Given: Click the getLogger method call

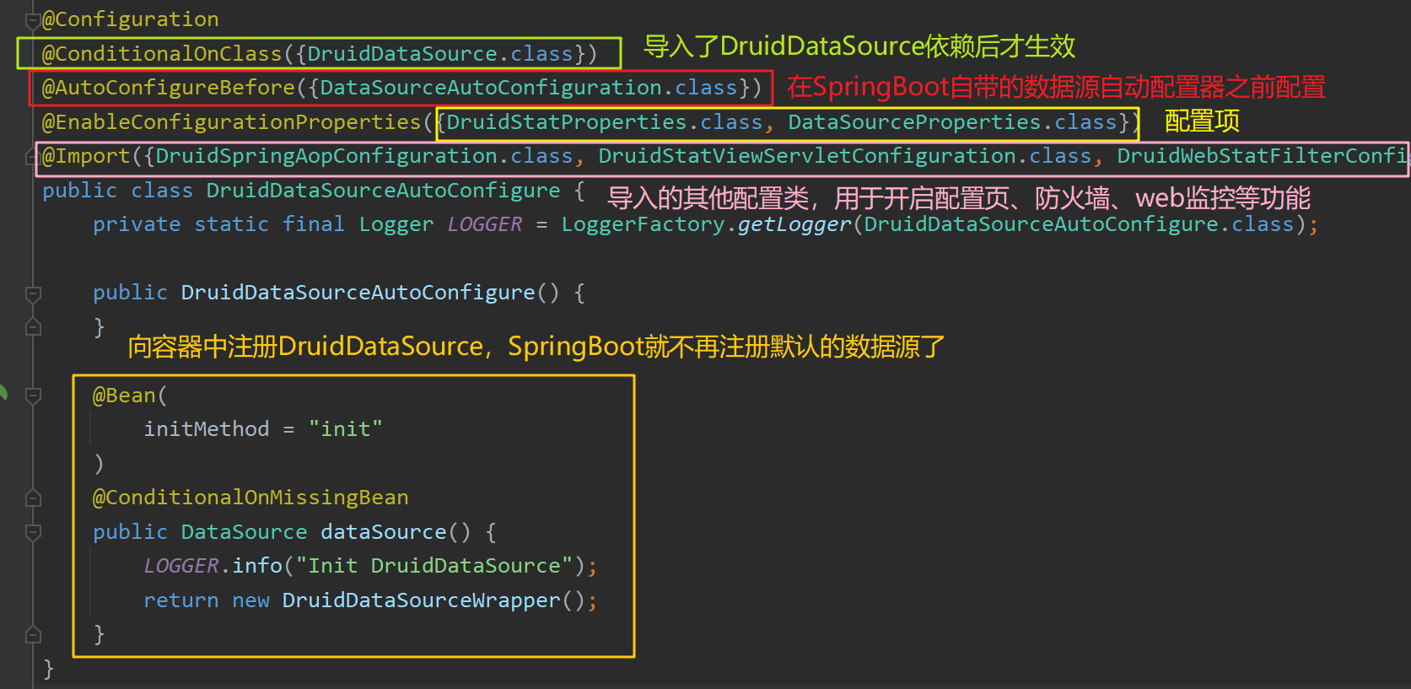Looking at the screenshot, I should (794, 224).
